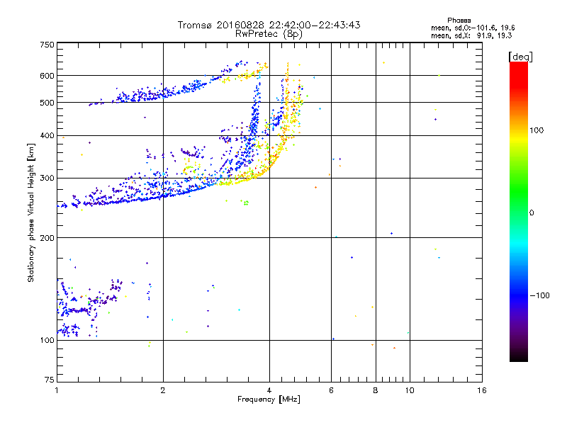
Task: Click the y-axis '100' height tick label
Action: [x=47, y=340]
